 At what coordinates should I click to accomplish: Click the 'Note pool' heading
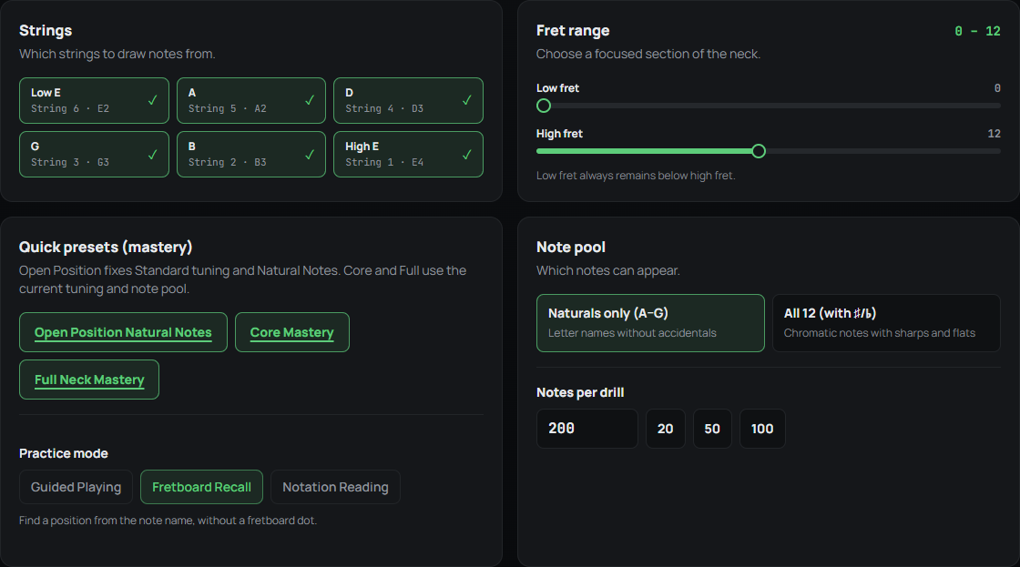(x=570, y=247)
